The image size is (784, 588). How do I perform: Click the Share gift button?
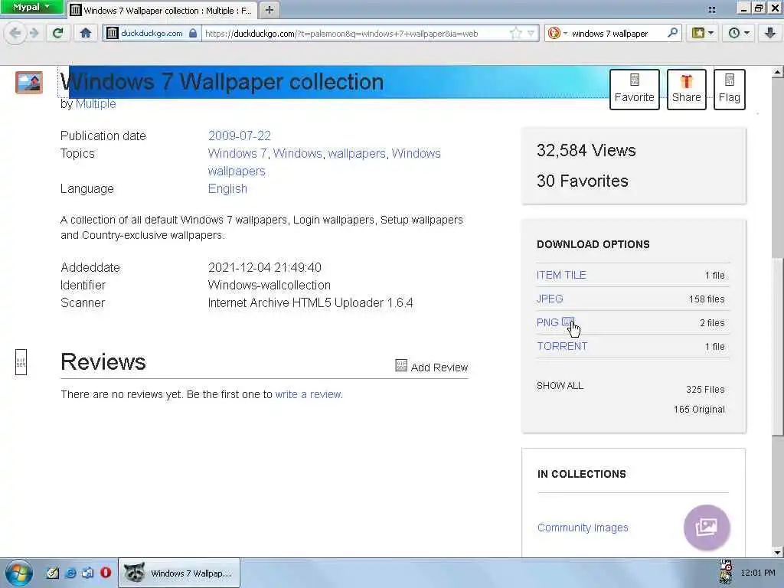(687, 90)
